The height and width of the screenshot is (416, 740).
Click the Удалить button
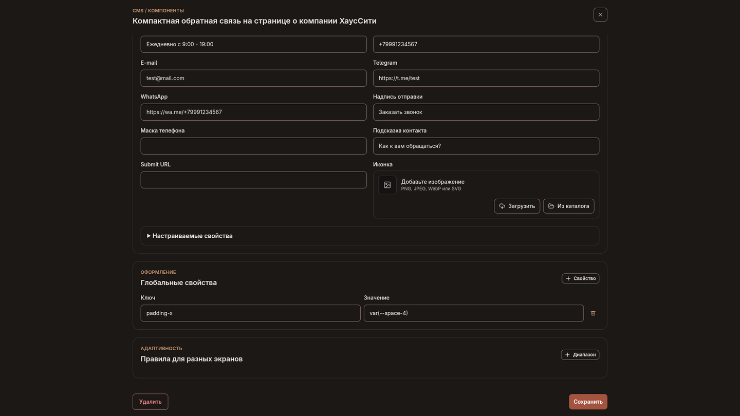(150, 402)
